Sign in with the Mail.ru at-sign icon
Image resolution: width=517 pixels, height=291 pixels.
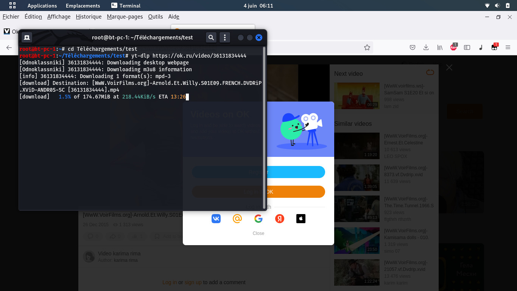(x=237, y=219)
